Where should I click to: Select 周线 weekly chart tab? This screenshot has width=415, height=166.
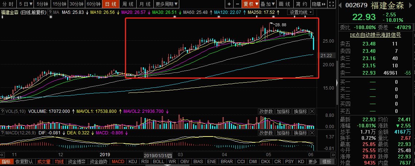click(128, 4)
